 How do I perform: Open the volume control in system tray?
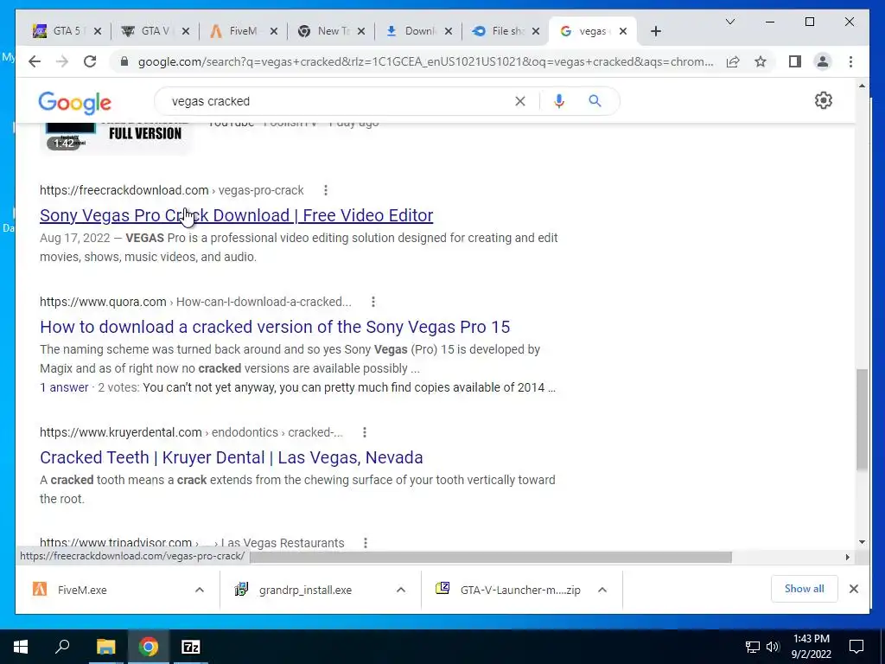(x=773, y=647)
